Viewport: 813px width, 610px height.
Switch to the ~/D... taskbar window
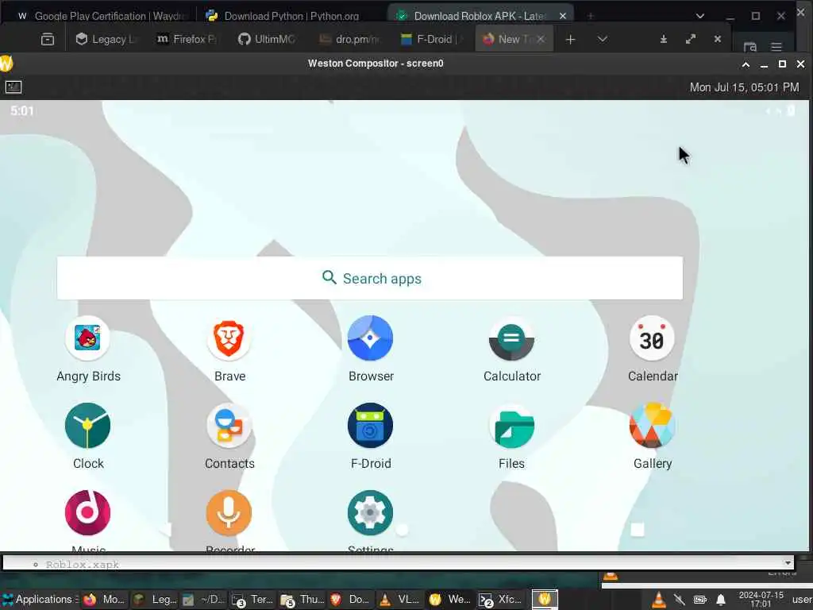(x=203, y=599)
